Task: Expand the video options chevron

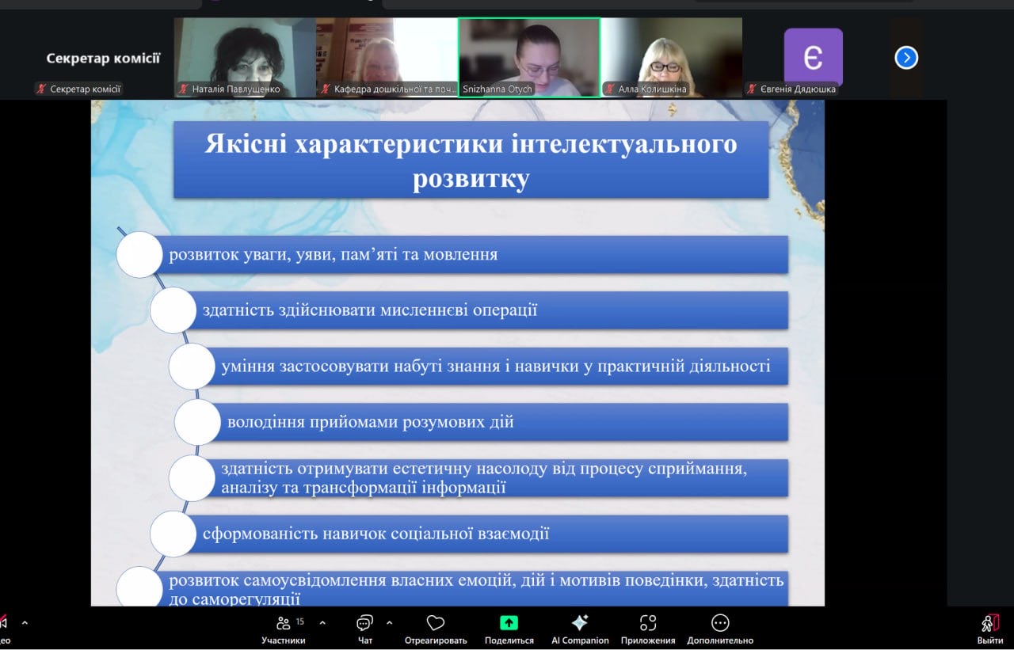Action: tap(25, 623)
